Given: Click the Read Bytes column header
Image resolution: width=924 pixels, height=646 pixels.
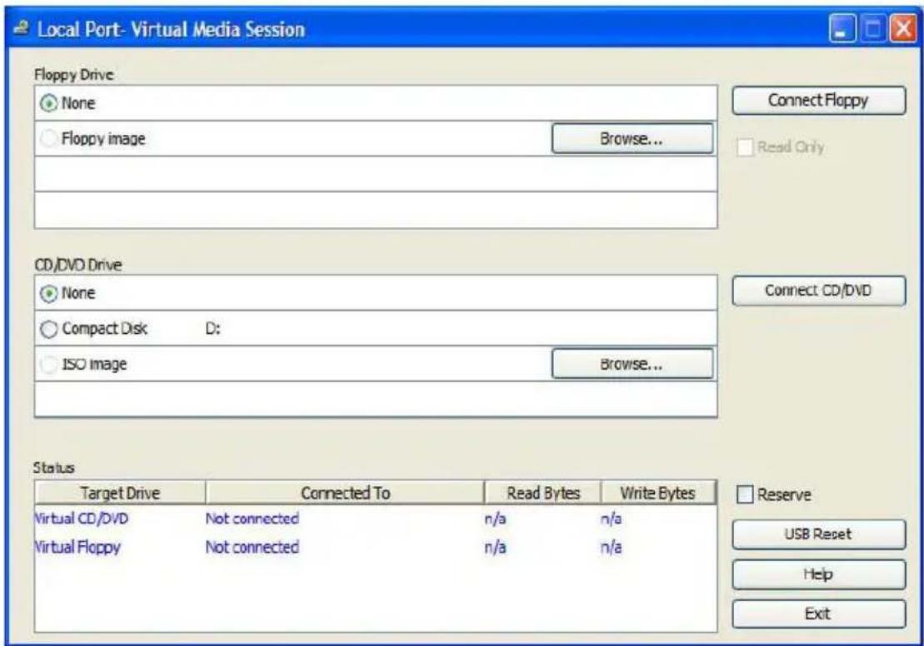Looking at the screenshot, I should click(x=542, y=493).
